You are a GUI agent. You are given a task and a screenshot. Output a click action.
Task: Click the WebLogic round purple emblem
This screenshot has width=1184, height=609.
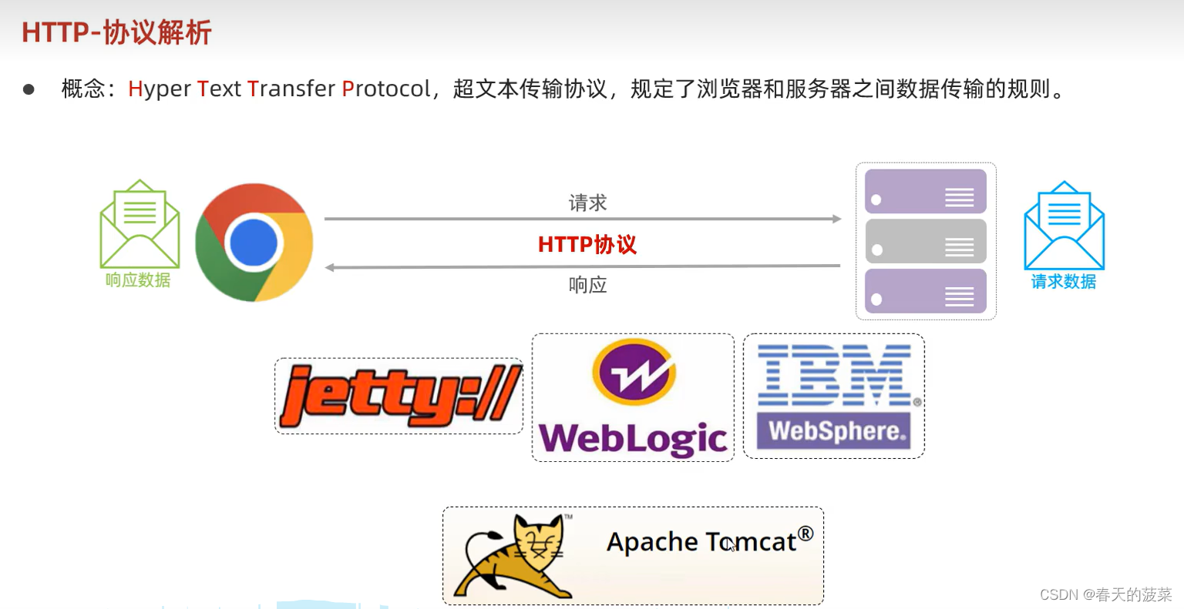[634, 373]
